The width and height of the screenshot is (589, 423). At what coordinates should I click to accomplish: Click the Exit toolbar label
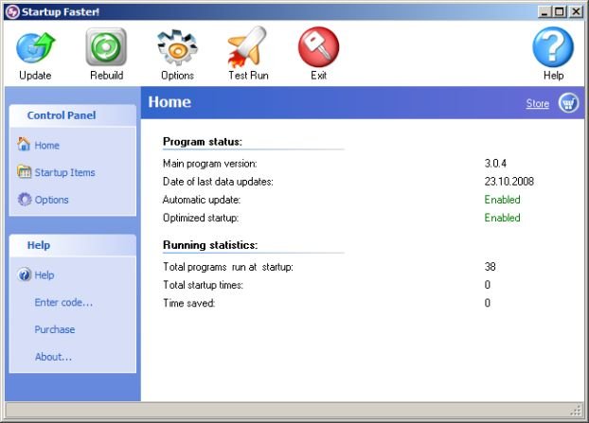click(x=318, y=75)
